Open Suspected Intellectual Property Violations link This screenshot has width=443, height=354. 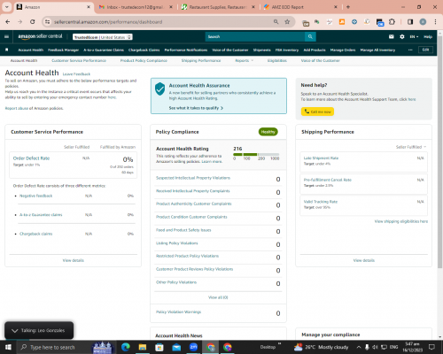pyautogui.click(x=193, y=178)
